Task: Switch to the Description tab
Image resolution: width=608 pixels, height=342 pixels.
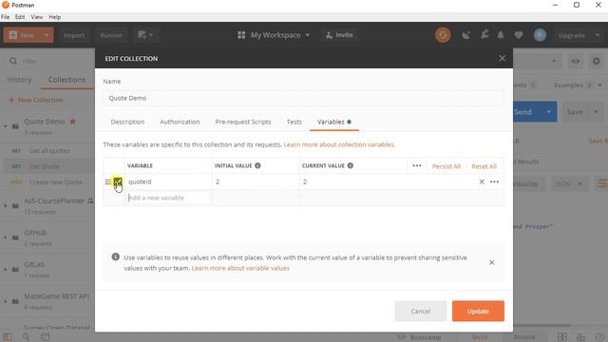Action: [127, 122]
